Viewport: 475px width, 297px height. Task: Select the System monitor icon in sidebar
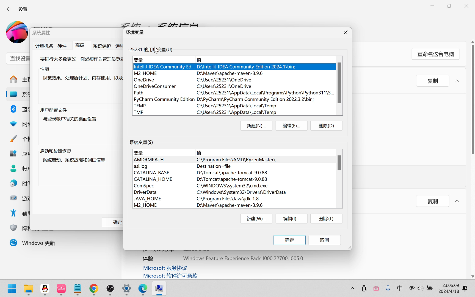click(x=13, y=94)
